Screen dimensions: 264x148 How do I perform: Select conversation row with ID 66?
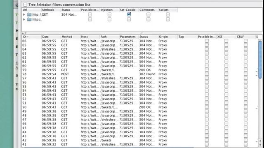[140, 41]
